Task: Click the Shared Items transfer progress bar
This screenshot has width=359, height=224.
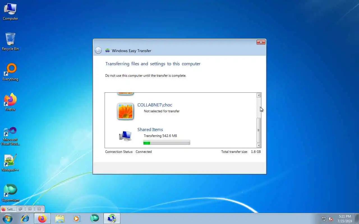Action: pyautogui.click(x=167, y=143)
